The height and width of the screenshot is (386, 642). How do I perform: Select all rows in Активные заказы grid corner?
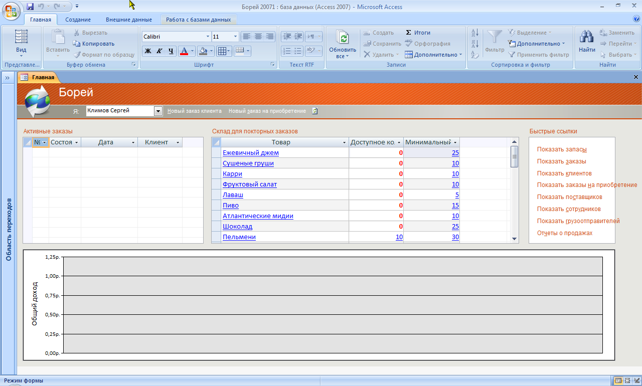pyautogui.click(x=28, y=142)
